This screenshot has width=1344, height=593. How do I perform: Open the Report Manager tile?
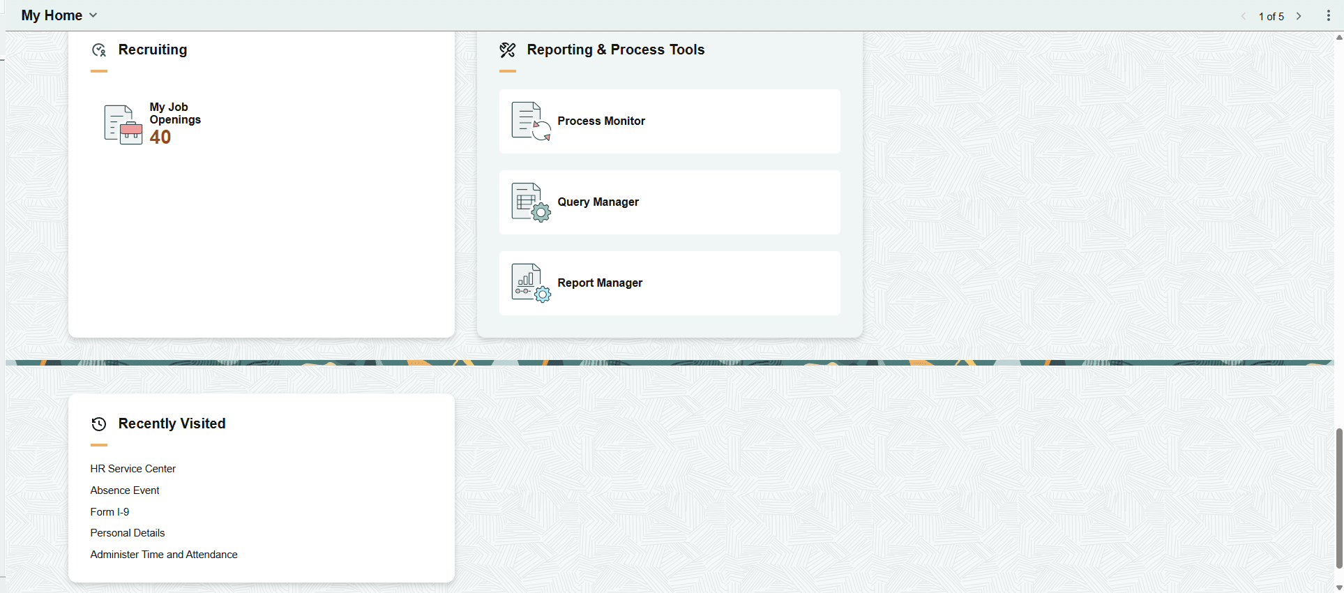tap(670, 283)
